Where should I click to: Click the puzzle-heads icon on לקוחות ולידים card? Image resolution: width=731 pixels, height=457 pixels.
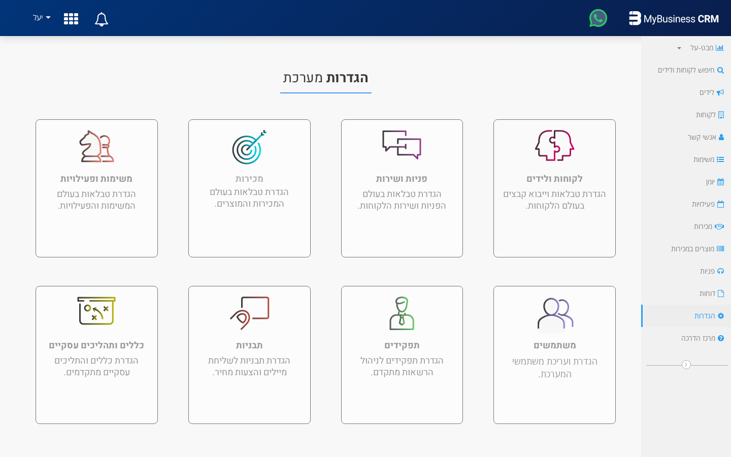[554, 146]
